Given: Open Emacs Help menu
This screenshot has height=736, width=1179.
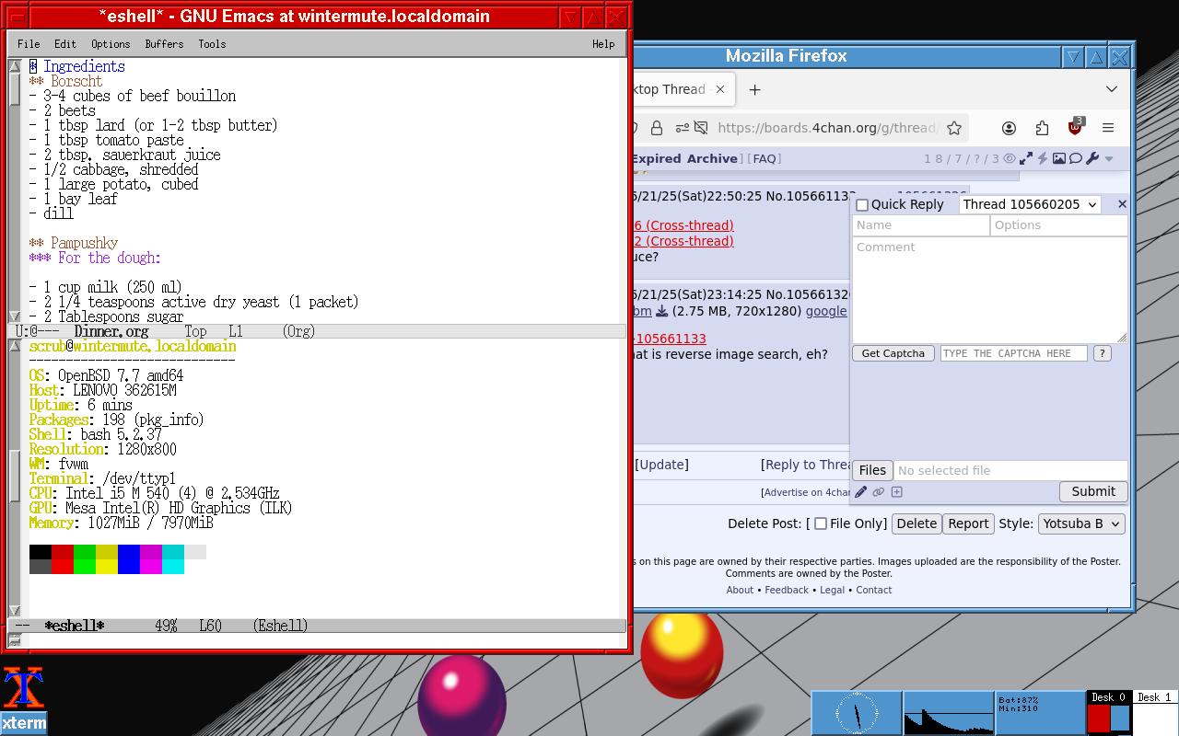Looking at the screenshot, I should pyautogui.click(x=603, y=44).
